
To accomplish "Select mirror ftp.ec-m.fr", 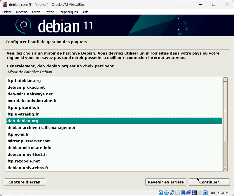I will tap(114, 134).
